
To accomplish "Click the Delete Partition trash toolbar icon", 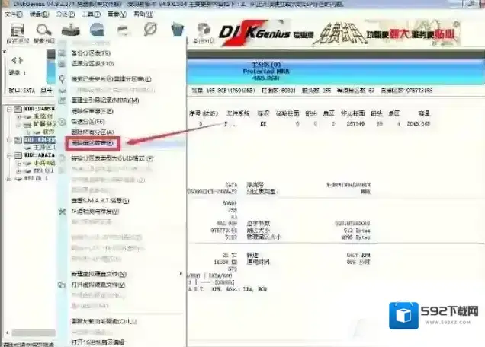I will pyautogui.click(x=177, y=30).
